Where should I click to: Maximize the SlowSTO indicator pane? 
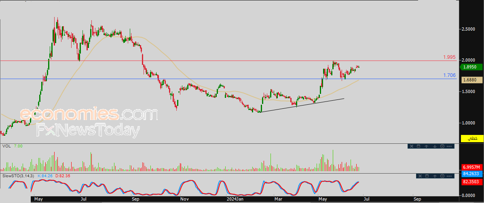[427, 176]
